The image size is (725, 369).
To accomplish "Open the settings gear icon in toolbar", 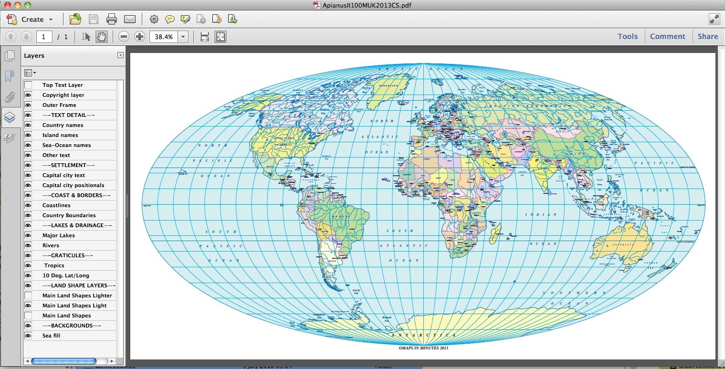I will [154, 20].
